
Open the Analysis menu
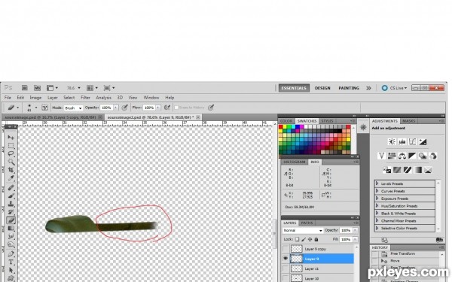103,98
